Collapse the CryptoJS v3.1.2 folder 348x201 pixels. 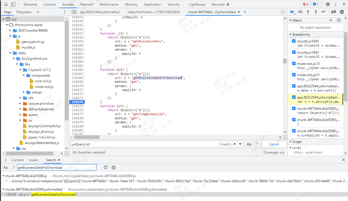coord(20,70)
